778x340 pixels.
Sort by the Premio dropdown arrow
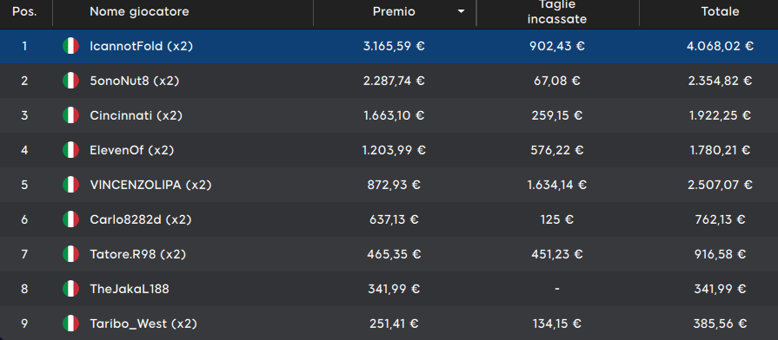coord(461,12)
